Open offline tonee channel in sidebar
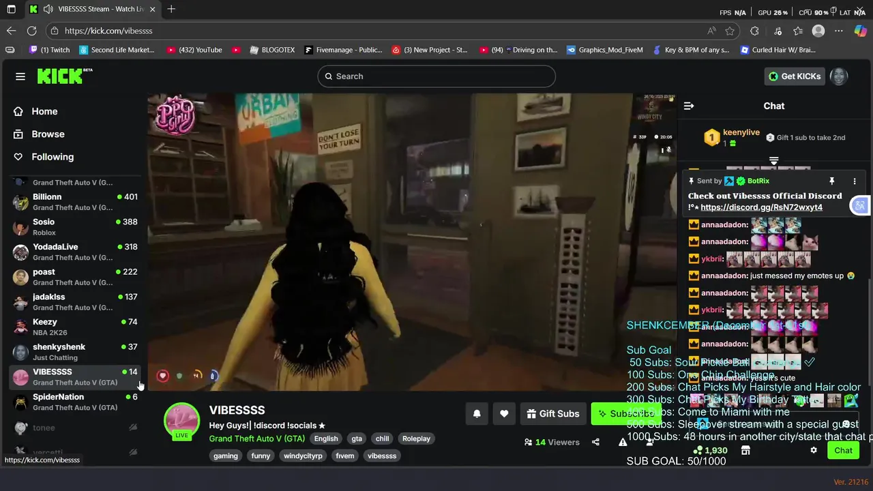This screenshot has width=873, height=491. point(75,428)
